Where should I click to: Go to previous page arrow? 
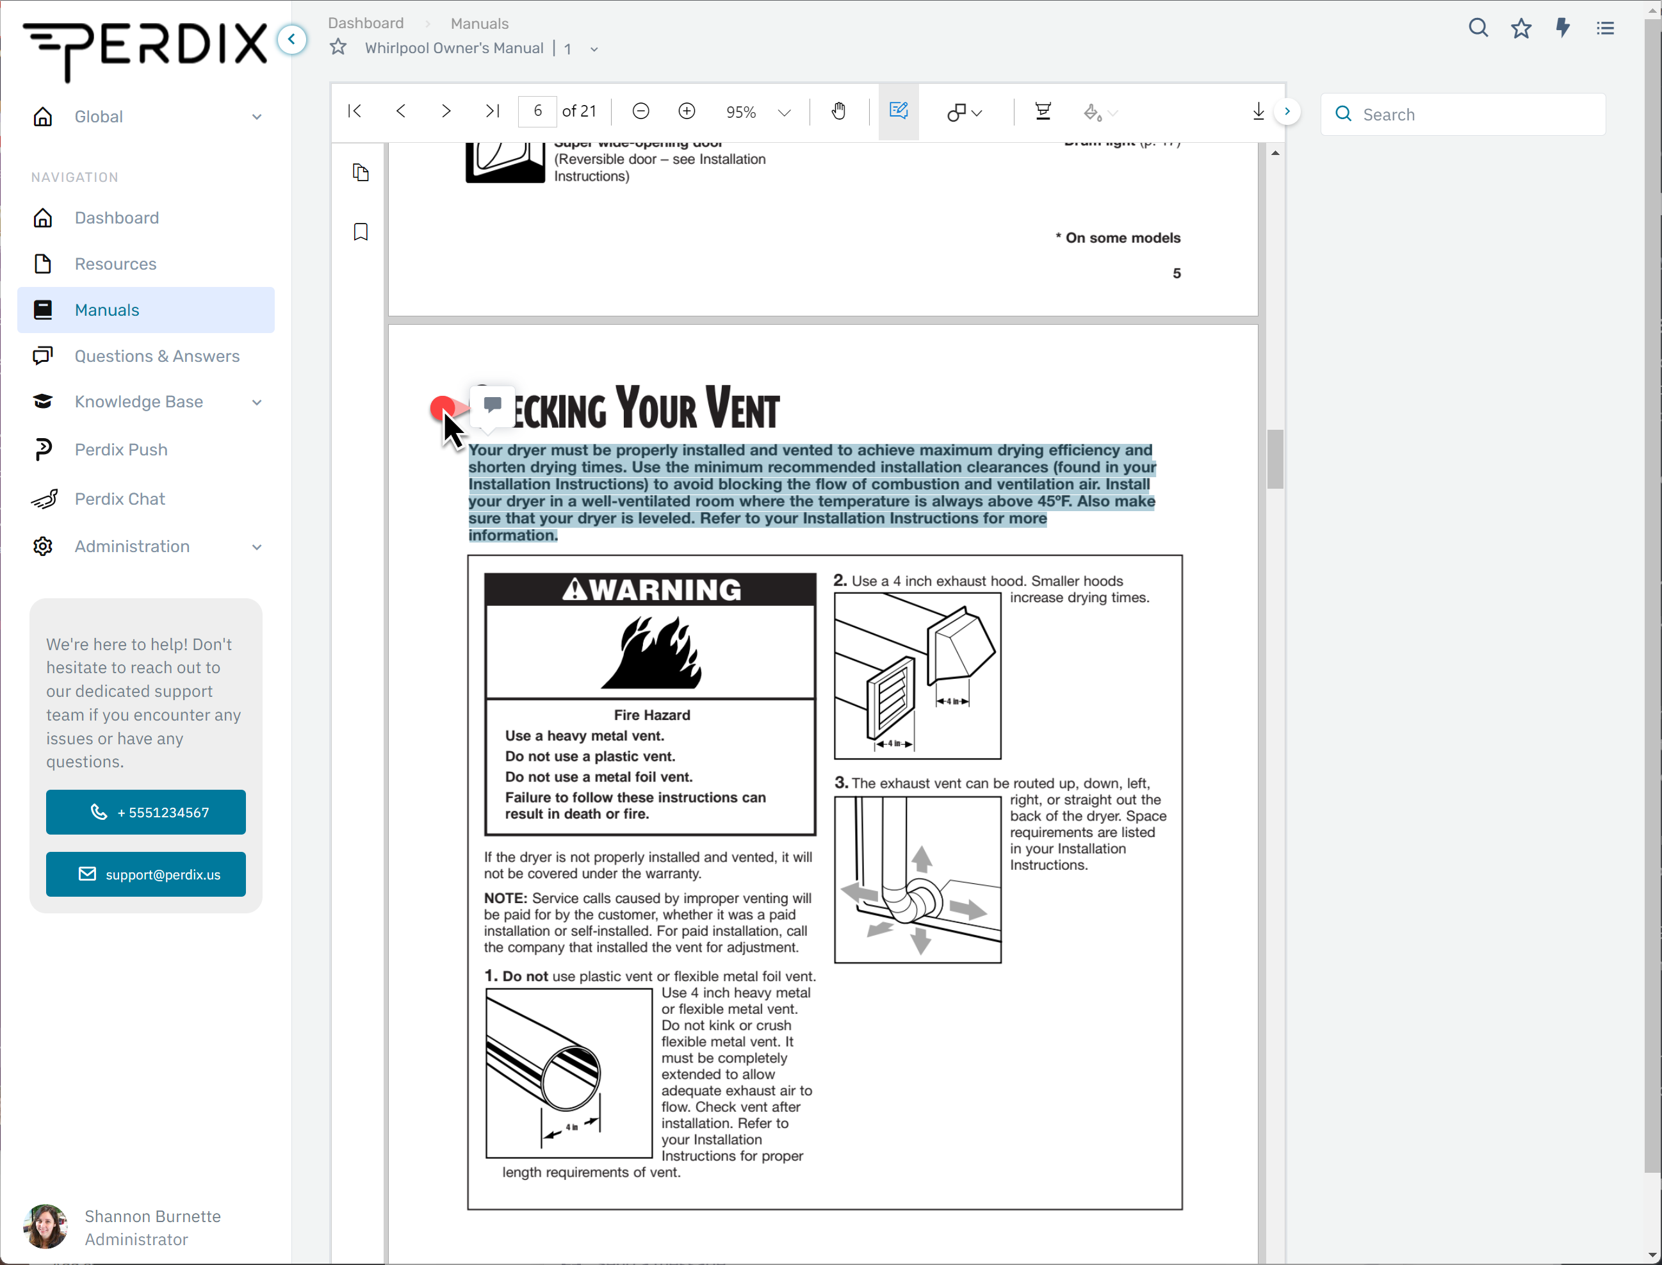pos(400,111)
